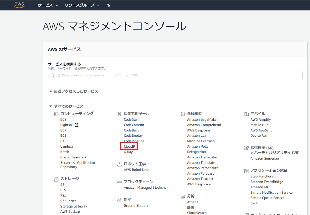Viewport: 310px width, 215px height.
Task: Open the CodeCommit service
Action: pos(134,125)
